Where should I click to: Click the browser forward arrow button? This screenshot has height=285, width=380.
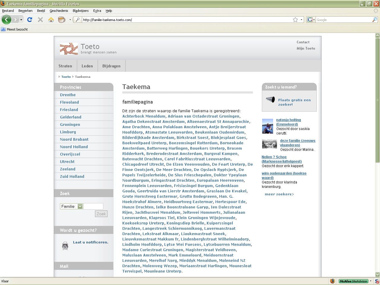(x=15, y=20)
